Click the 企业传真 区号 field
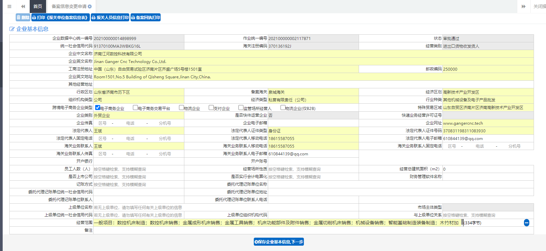546x251 pixels. click(x=103, y=123)
